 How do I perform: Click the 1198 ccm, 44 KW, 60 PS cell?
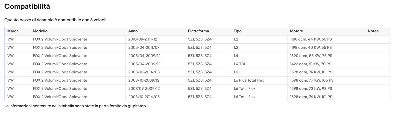(x=311, y=39)
